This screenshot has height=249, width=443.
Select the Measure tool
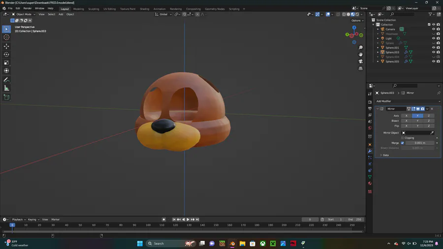pyautogui.click(x=6, y=88)
